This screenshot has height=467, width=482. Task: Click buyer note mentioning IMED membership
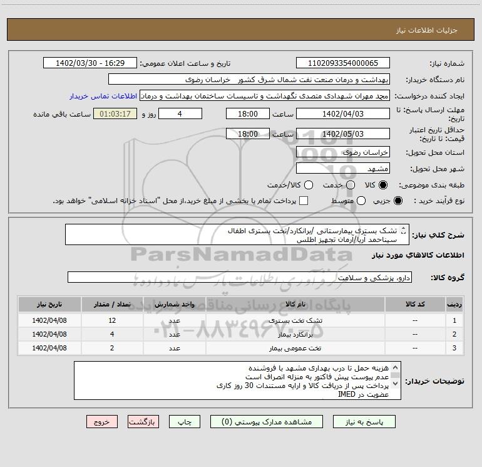[x=363, y=394]
